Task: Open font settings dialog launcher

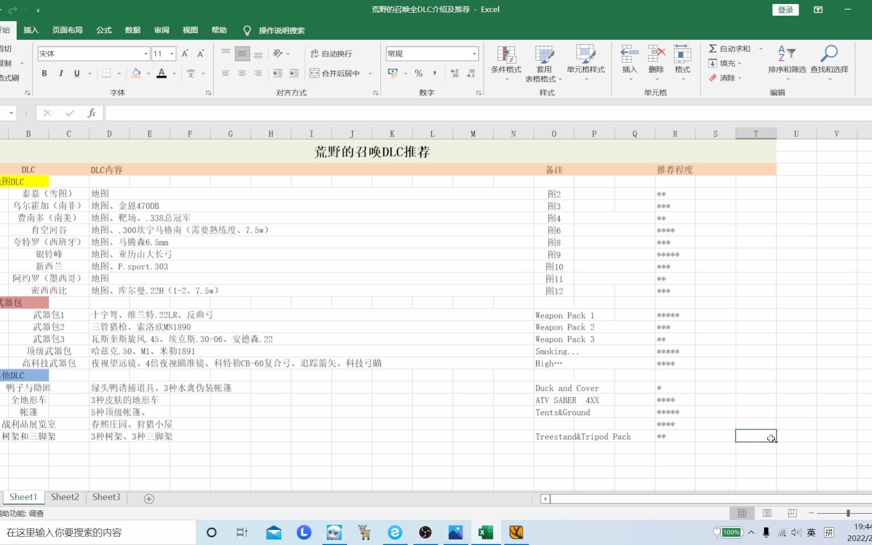Action: pyautogui.click(x=208, y=93)
